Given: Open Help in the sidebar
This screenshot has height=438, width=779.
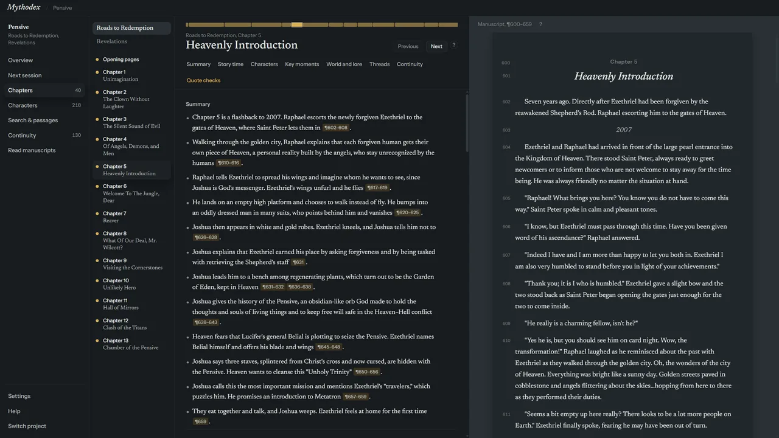Looking at the screenshot, I should (44, 411).
